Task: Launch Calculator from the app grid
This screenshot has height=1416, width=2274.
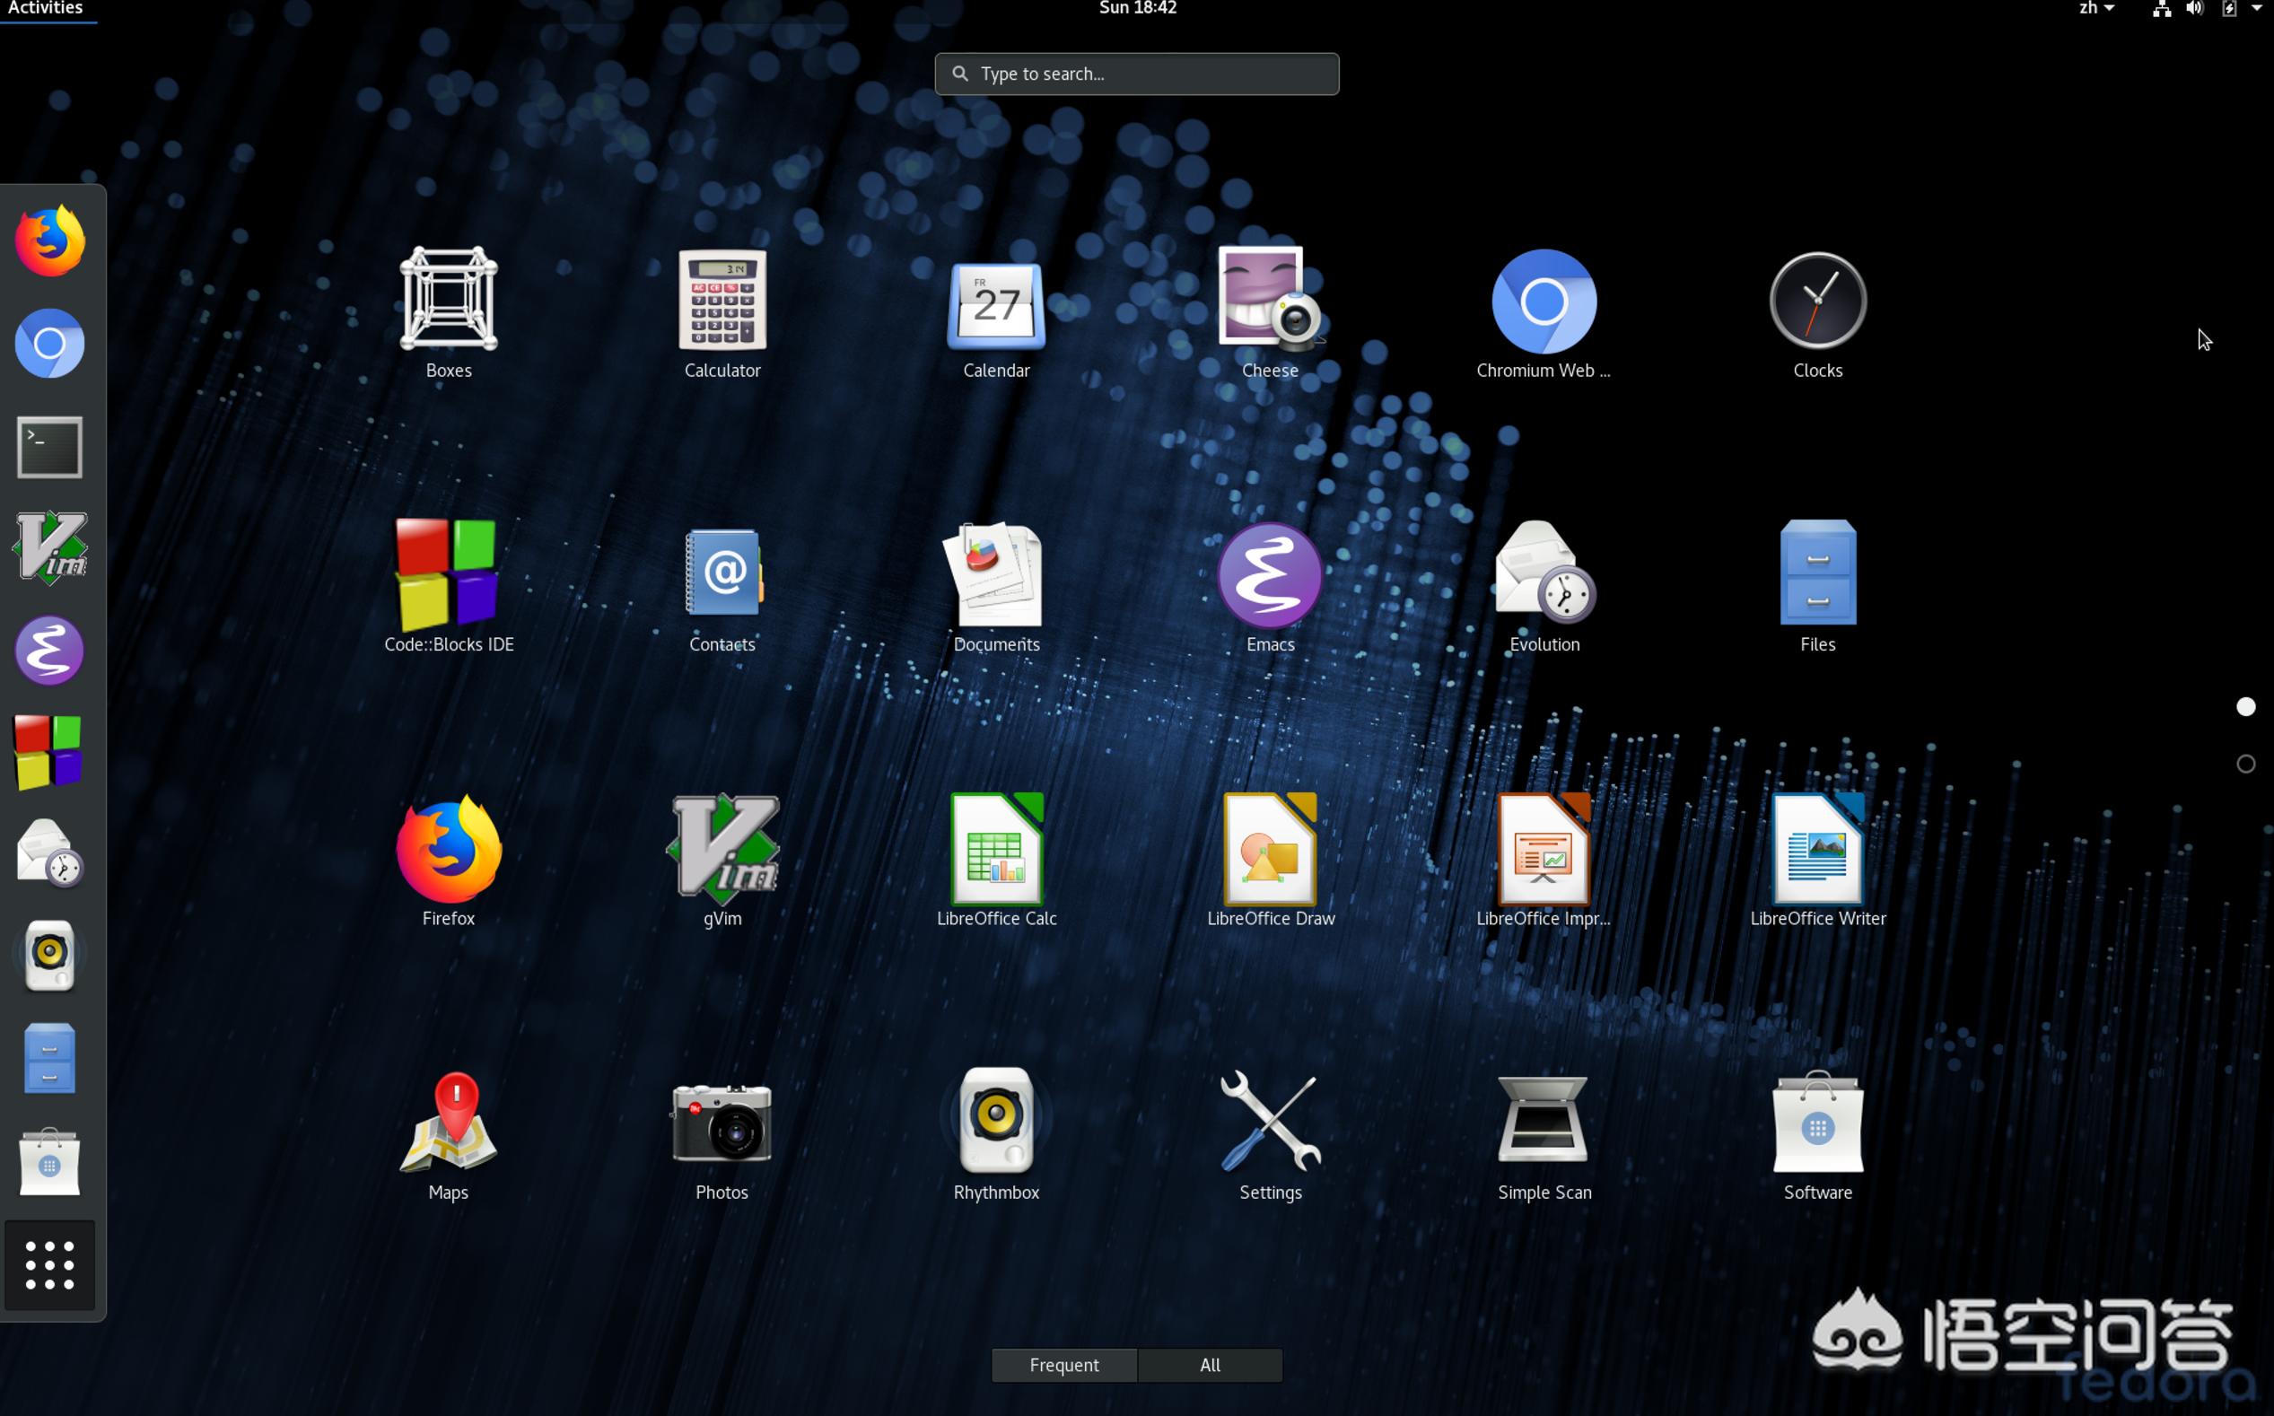Action: pyautogui.click(x=722, y=312)
